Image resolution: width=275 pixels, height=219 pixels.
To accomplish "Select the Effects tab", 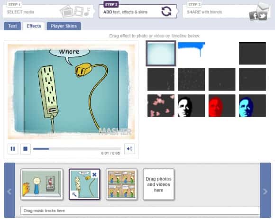I will tap(34, 26).
